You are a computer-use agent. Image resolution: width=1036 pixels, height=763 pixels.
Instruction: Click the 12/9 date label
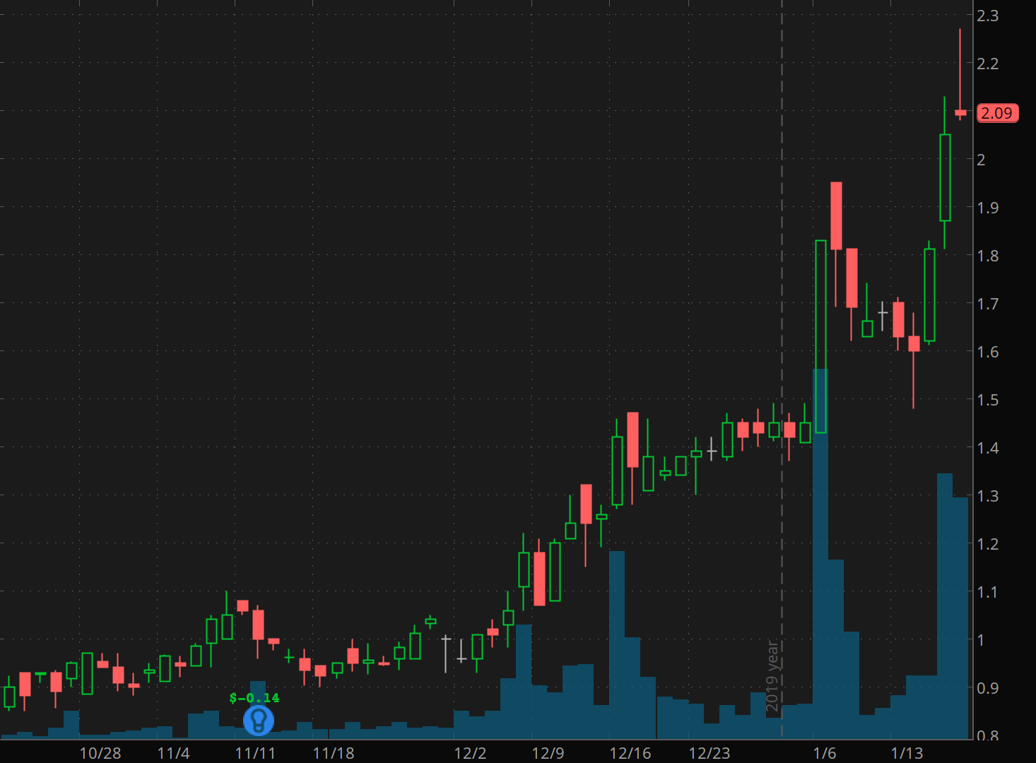coord(548,753)
